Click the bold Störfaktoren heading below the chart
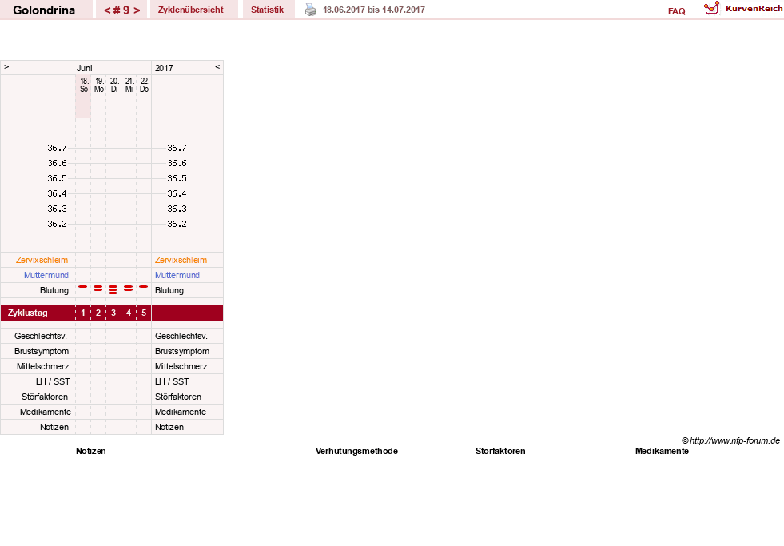Image resolution: width=784 pixels, height=546 pixels. click(500, 451)
